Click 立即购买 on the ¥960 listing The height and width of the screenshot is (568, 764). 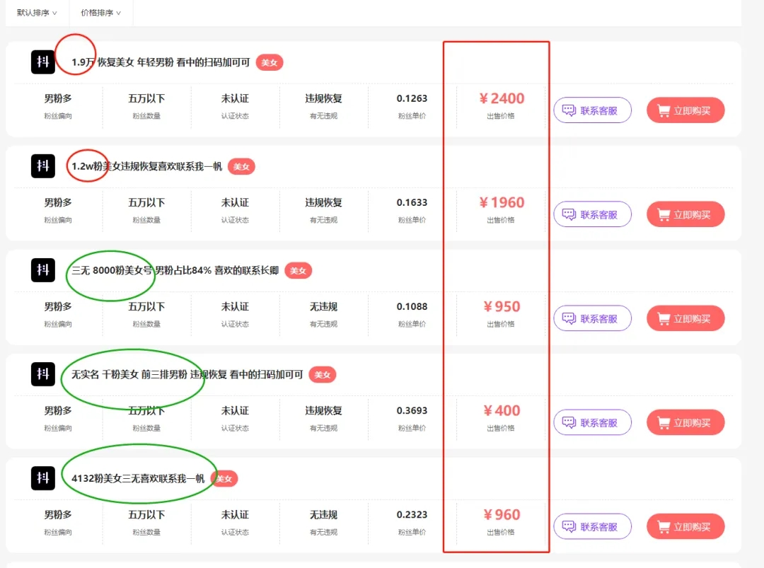tap(685, 526)
